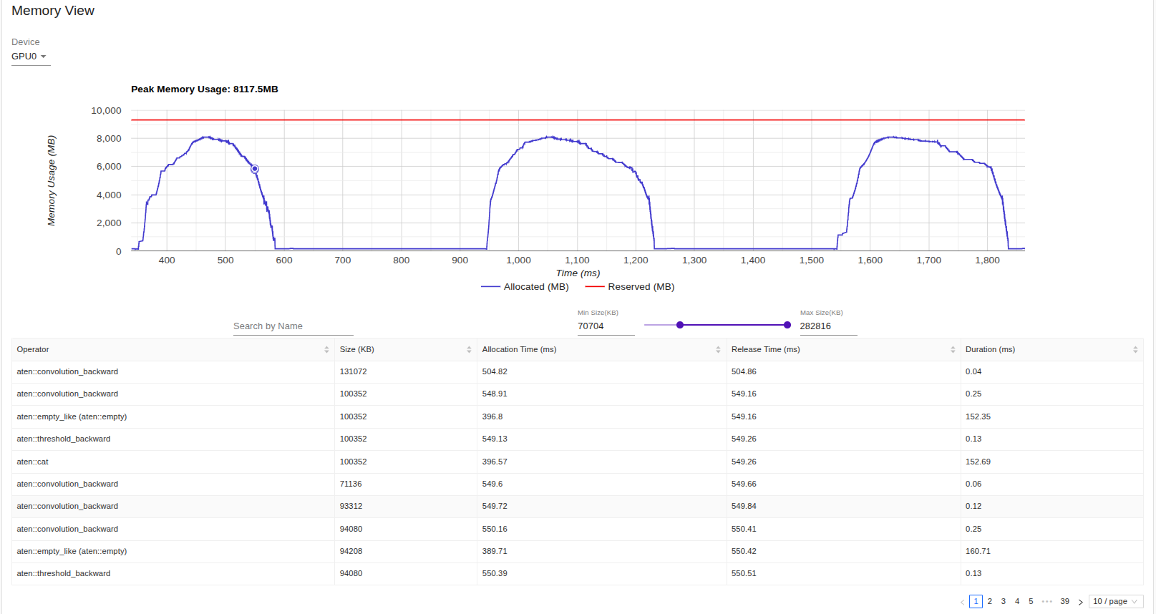Viewport: 1156px width, 614px height.
Task: Open the 10 / page size dropdown
Action: pyautogui.click(x=1115, y=602)
